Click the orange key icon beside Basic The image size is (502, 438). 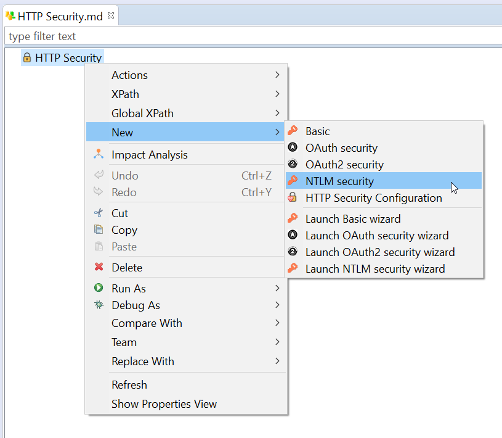click(x=293, y=131)
